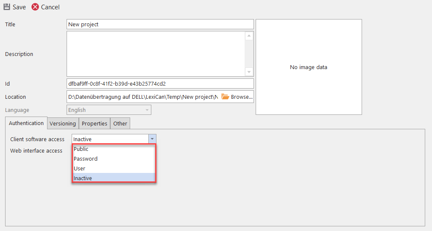Viewport: 432px width, 231px height.
Task: Click the Save floppy disk icon
Action: coord(7,7)
